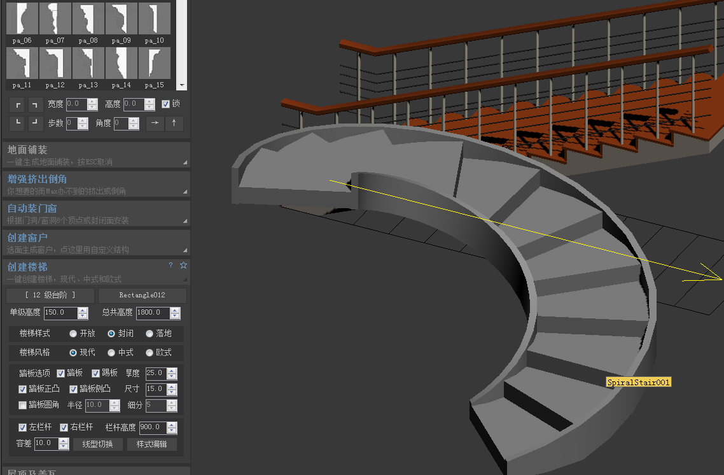Select the top-left corner alignment icon
This screenshot has width=724, height=475.
[x=18, y=105]
